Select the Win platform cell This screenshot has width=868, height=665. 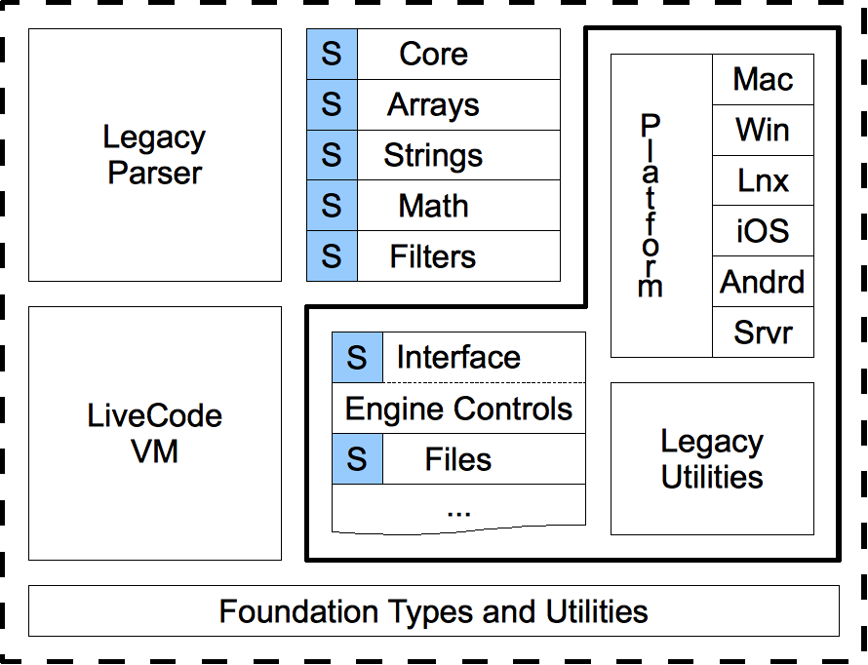(763, 130)
